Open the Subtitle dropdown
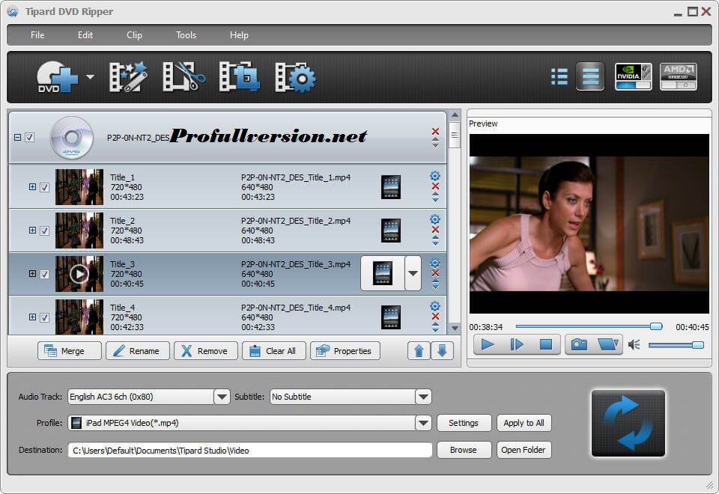 [x=423, y=396]
